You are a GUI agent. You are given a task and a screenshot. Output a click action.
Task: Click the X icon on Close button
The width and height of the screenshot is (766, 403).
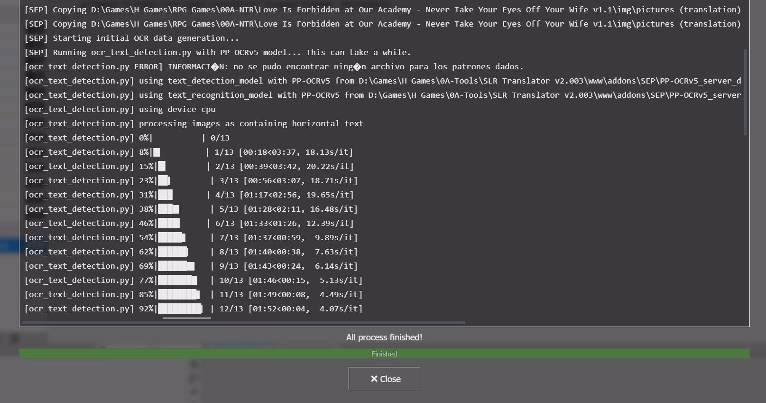point(374,379)
